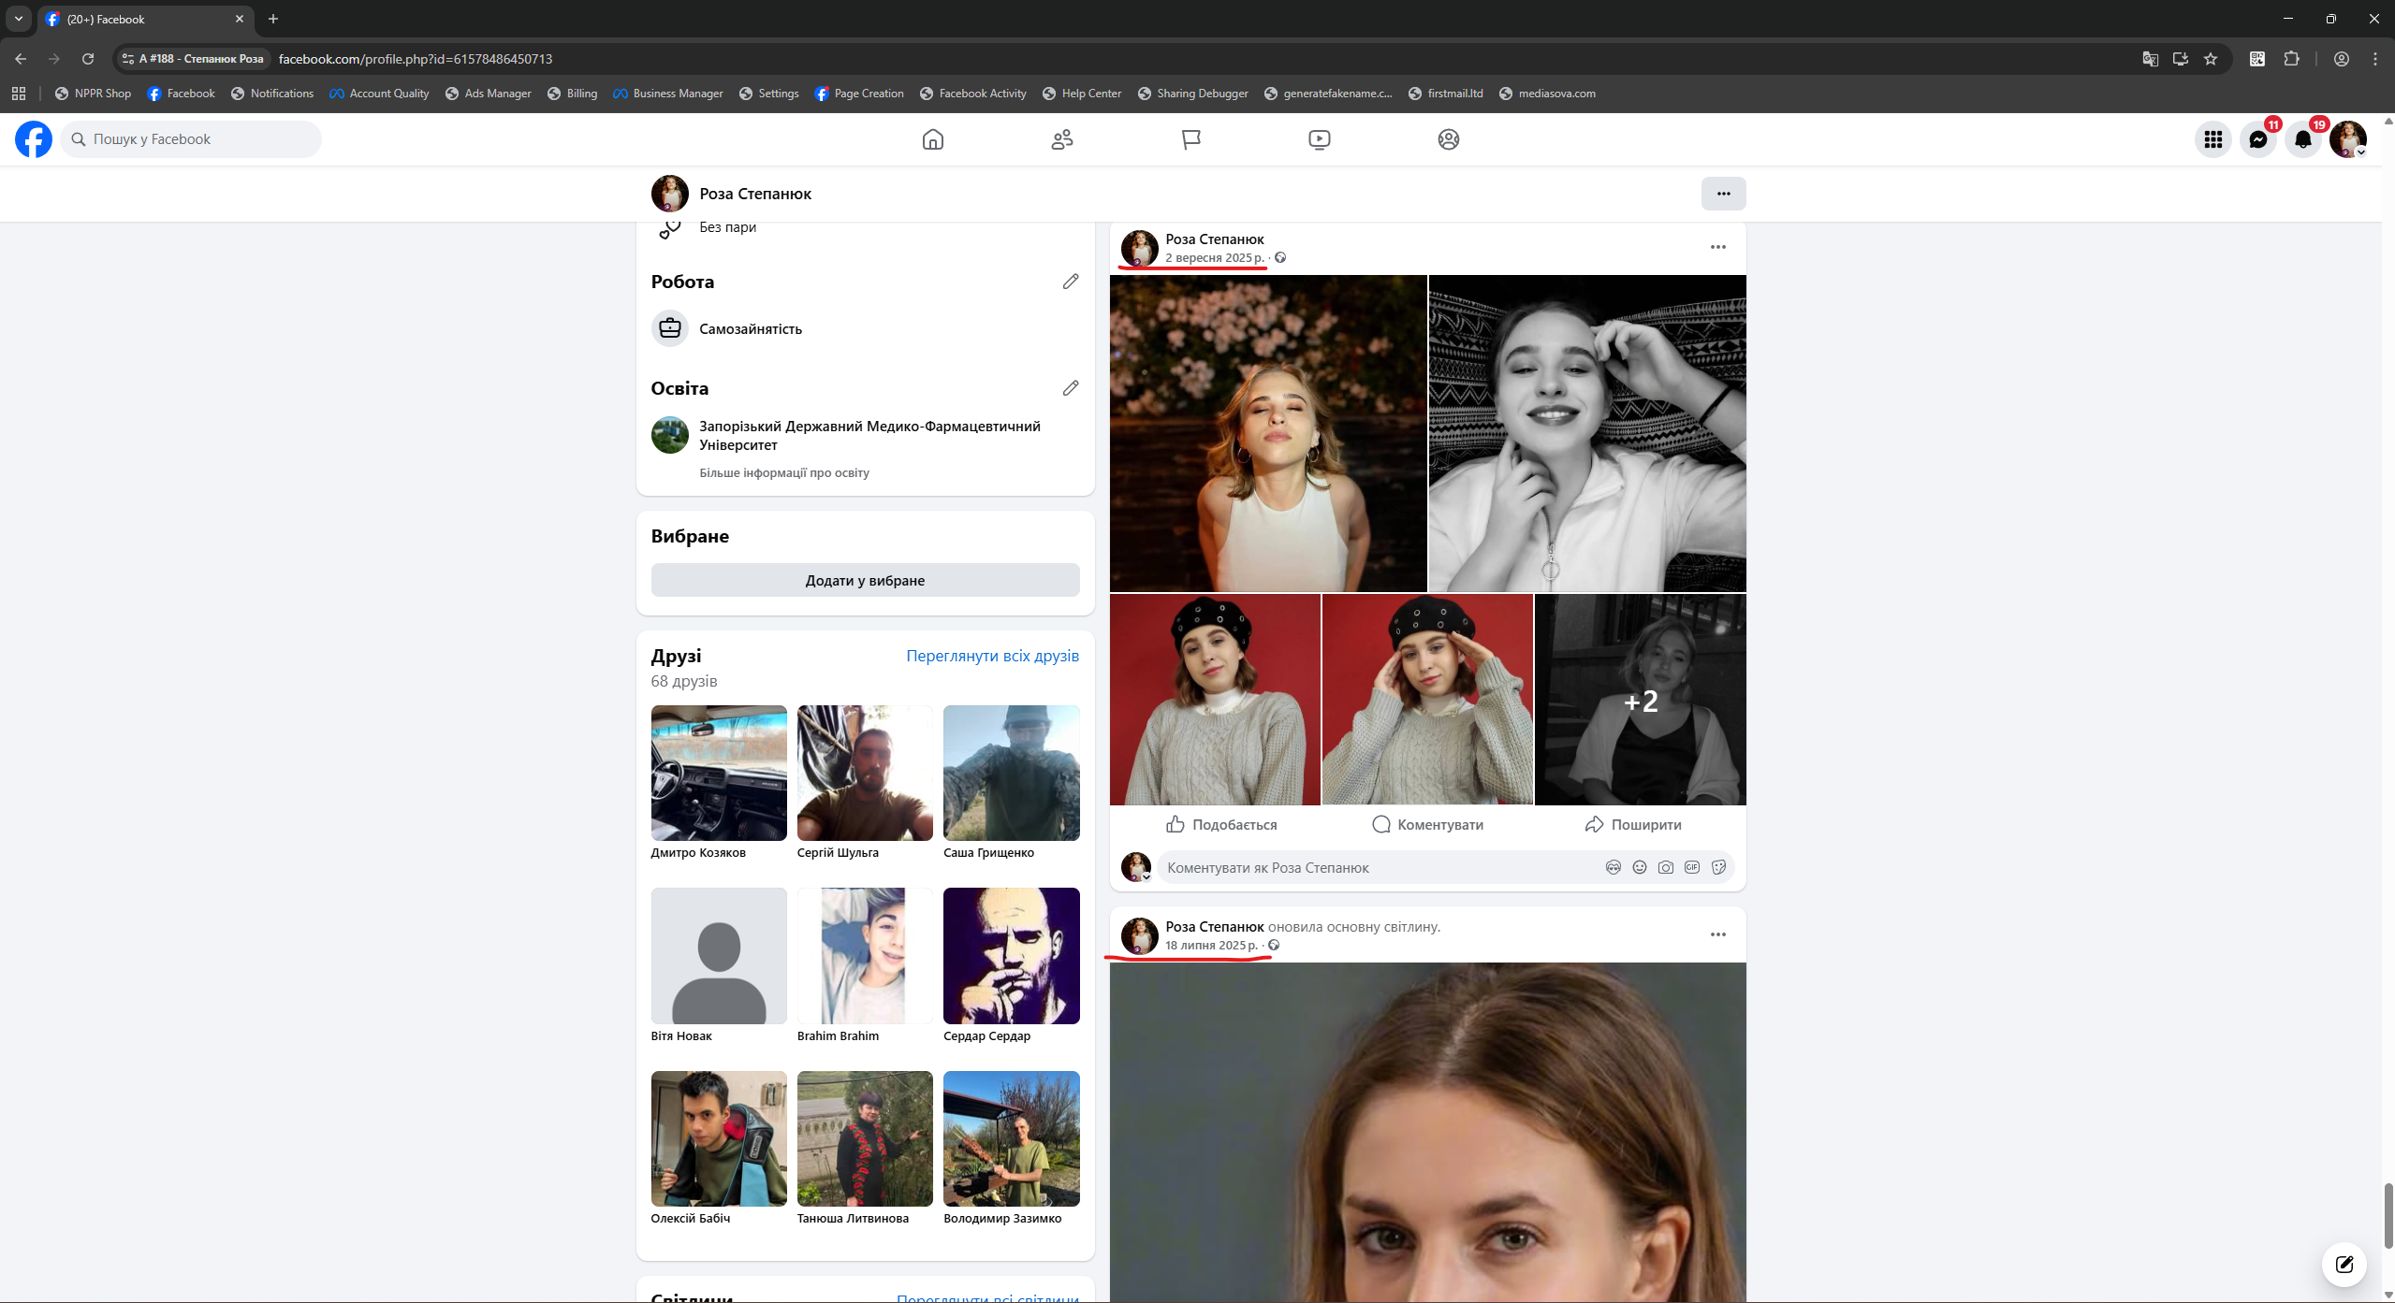Open three-dot options on September 2 post
The height and width of the screenshot is (1303, 2395).
coord(1717,247)
